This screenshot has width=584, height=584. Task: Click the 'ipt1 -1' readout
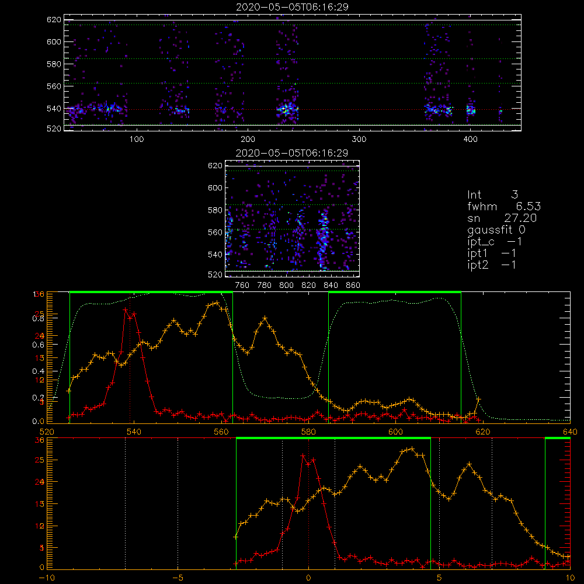click(x=491, y=253)
